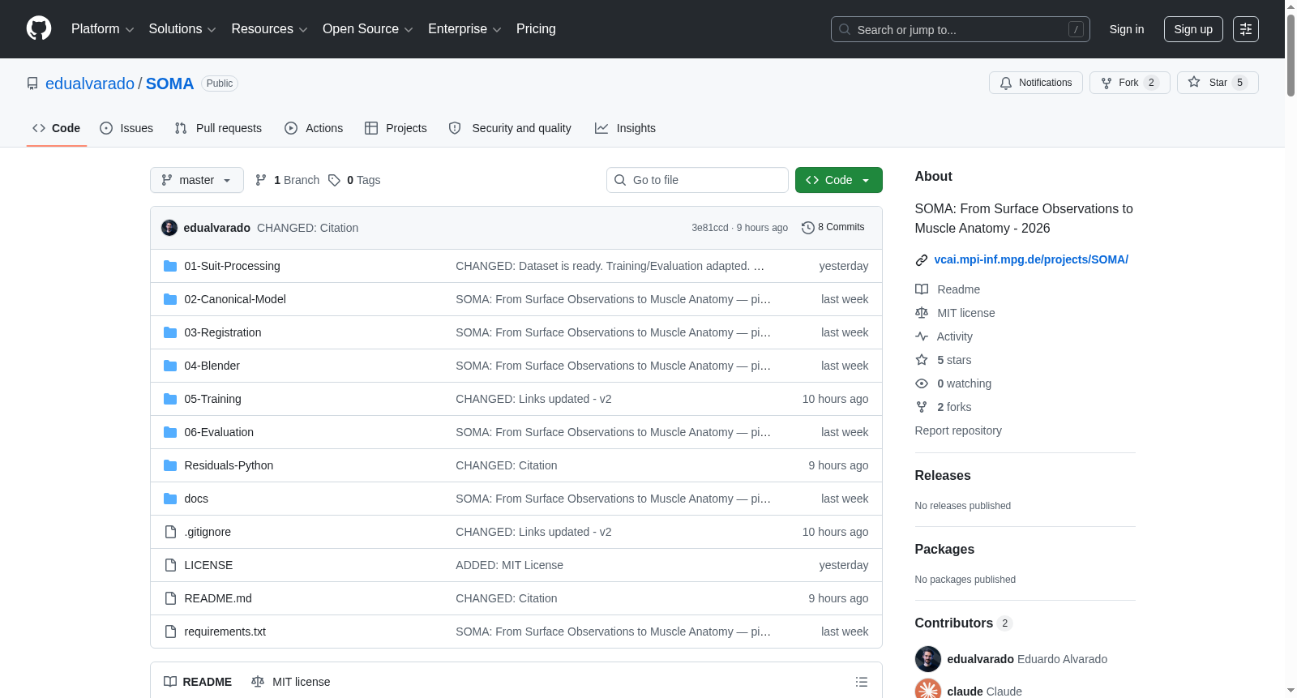
Task: Switch to the Projects tab
Action: pyautogui.click(x=396, y=128)
